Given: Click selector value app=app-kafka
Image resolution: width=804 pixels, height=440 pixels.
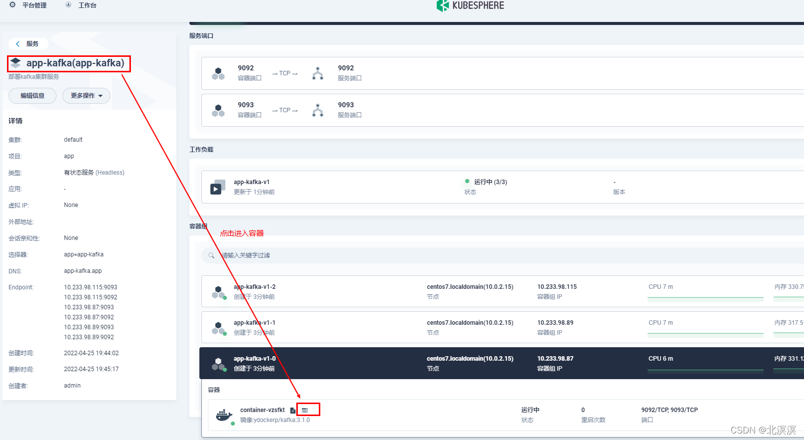Looking at the screenshot, I should tap(83, 254).
